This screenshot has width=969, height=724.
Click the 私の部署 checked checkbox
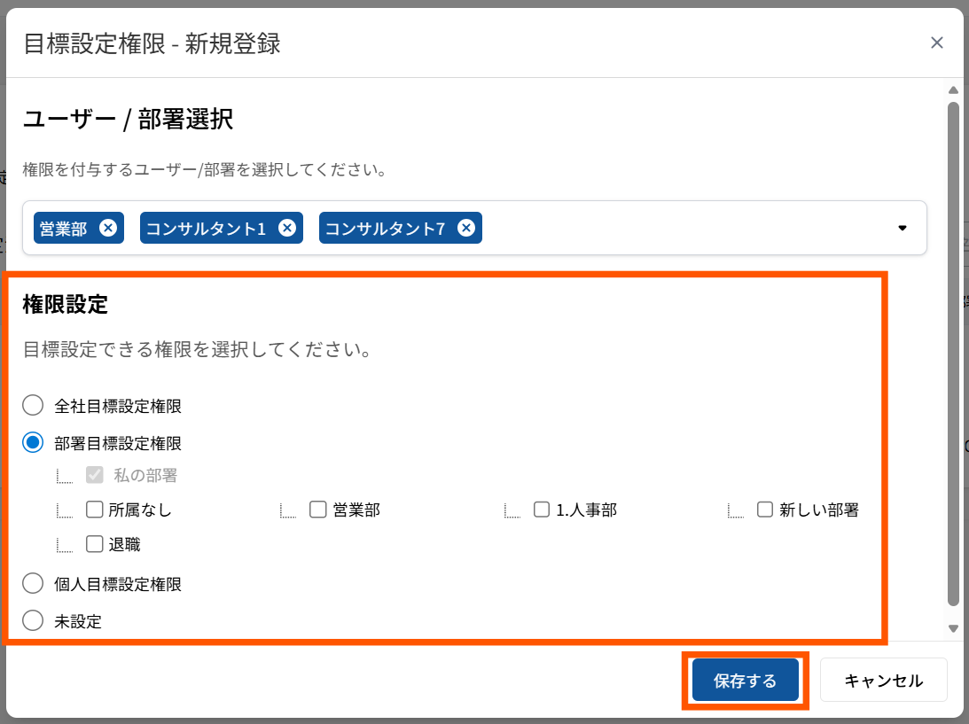95,475
